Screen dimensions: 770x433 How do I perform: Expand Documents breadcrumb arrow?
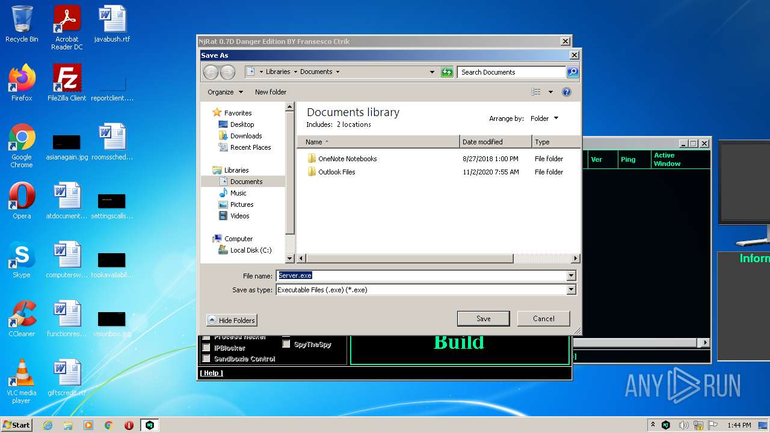point(337,72)
